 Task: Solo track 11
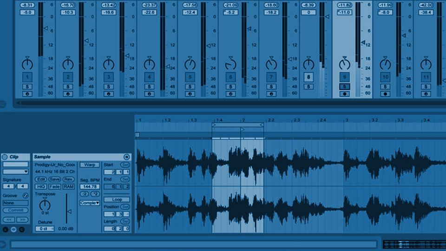coord(426,86)
